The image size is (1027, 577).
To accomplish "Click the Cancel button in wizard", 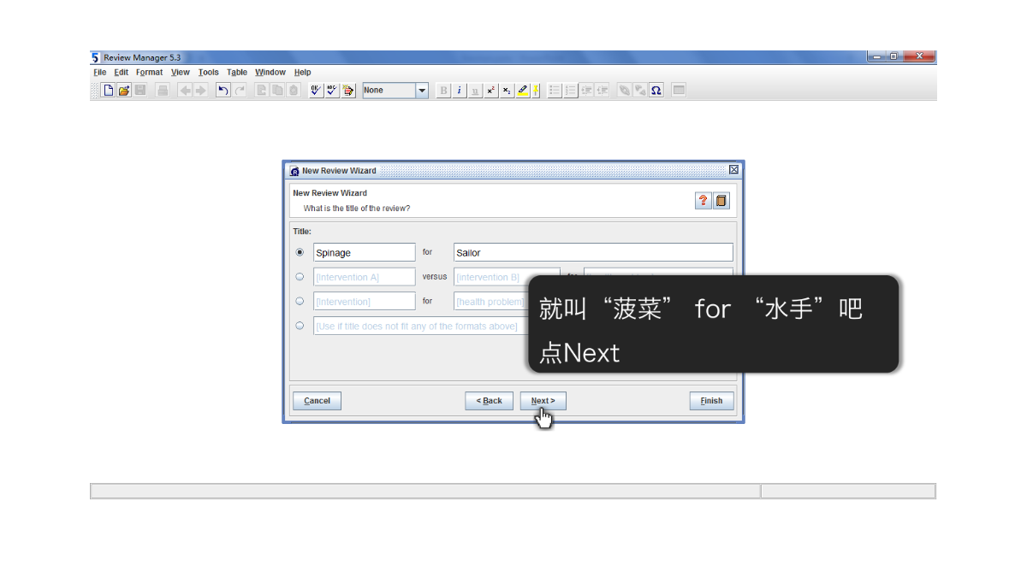I will coord(317,401).
